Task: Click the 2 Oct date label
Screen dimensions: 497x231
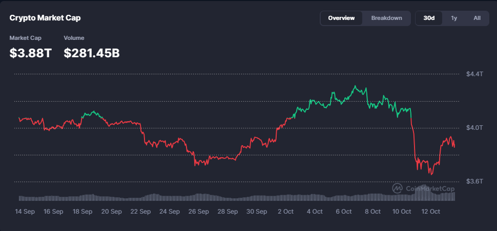Action: click(x=285, y=211)
